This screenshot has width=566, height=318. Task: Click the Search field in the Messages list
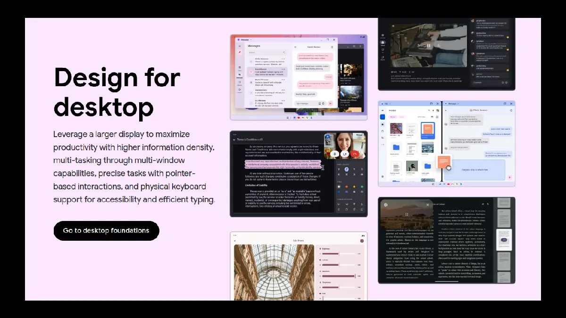[267, 52]
